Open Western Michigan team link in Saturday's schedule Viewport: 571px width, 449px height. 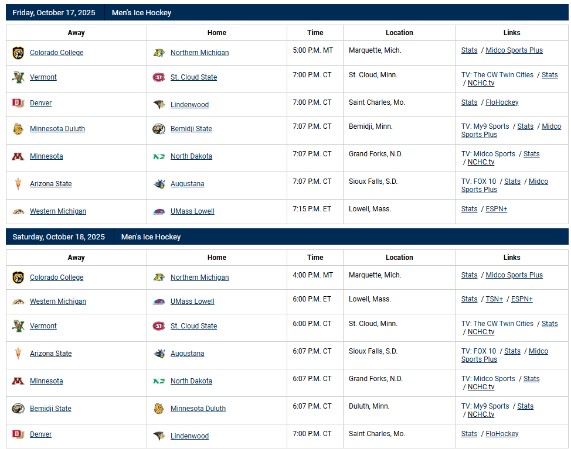click(x=57, y=301)
